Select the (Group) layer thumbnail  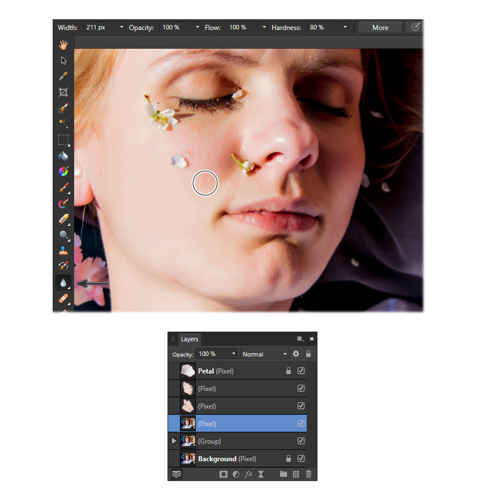[x=188, y=441]
